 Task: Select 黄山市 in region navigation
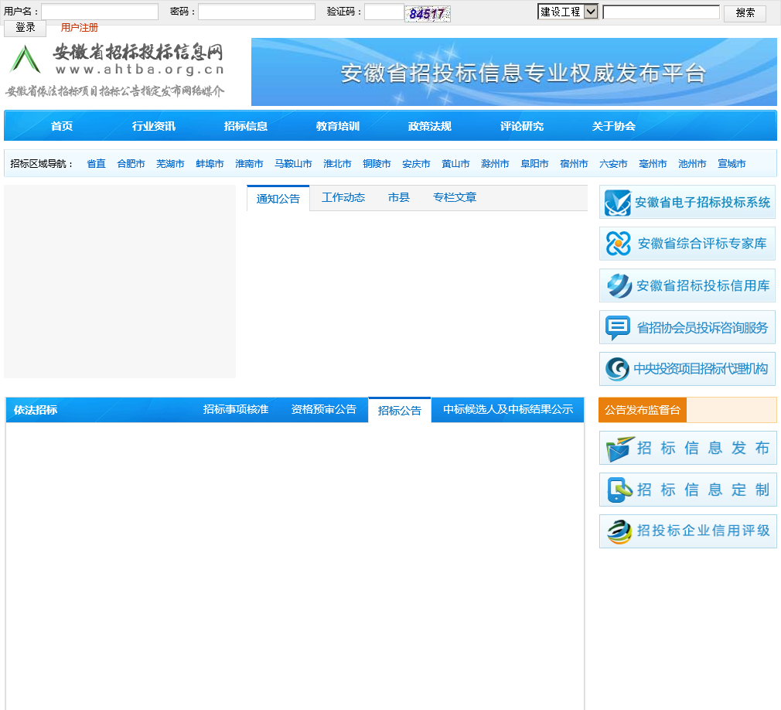point(455,163)
